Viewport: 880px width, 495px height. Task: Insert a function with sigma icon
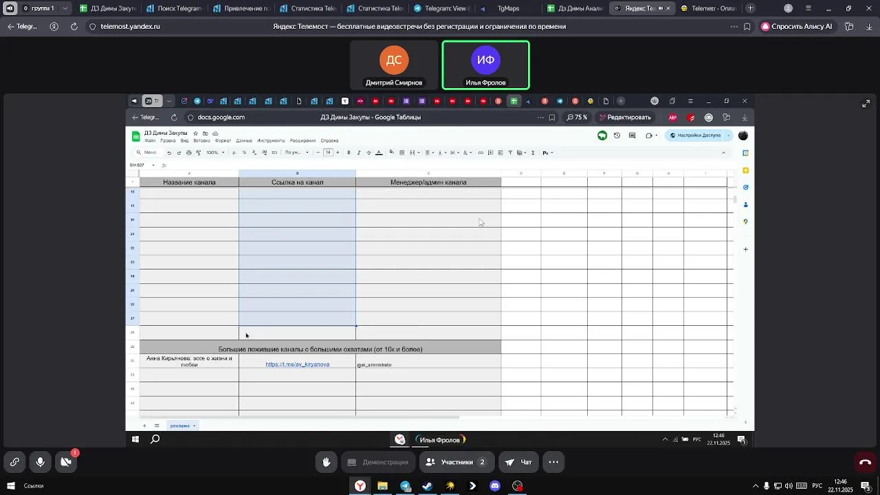pyautogui.click(x=533, y=153)
